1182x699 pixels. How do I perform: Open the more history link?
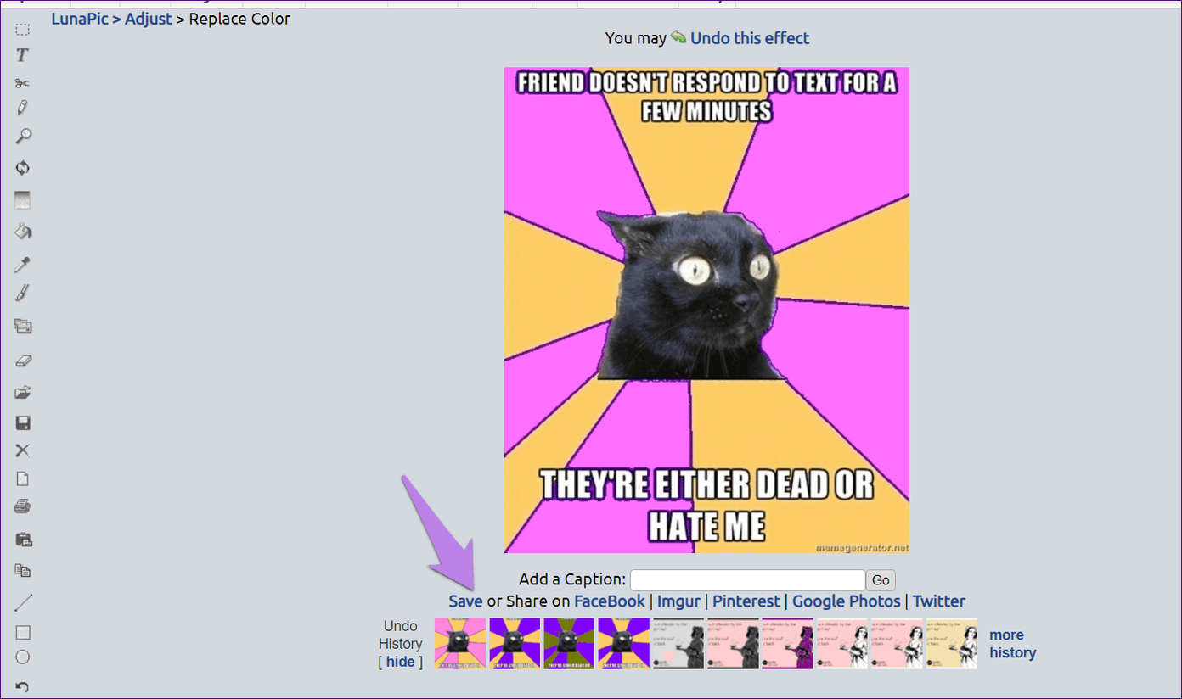pyautogui.click(x=1012, y=644)
